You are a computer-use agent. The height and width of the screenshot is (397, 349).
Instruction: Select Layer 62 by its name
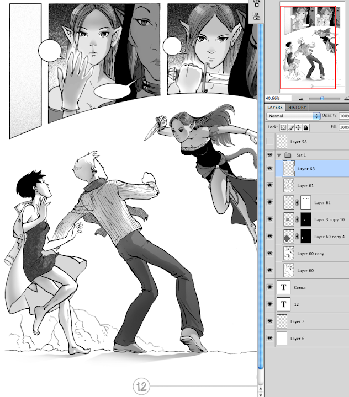point(322,203)
